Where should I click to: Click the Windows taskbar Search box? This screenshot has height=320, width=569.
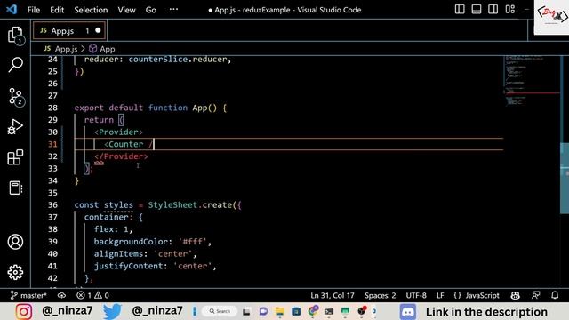220,311
